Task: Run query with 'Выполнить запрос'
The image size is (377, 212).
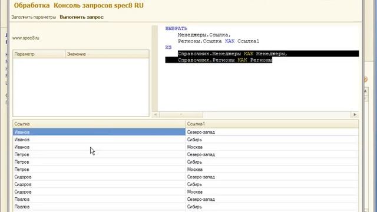Action: (82, 17)
